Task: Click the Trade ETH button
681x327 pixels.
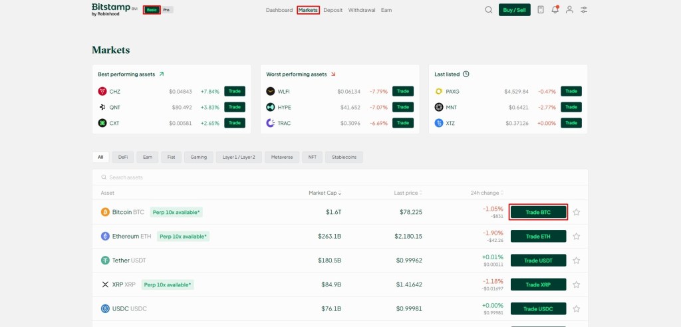Action: click(539, 236)
